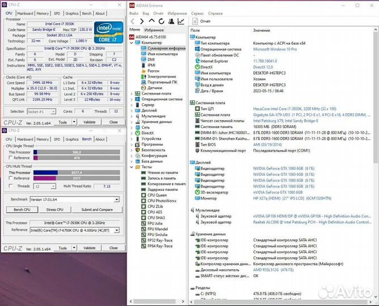The width and height of the screenshot is (379, 306).
Task: Open Tools dropdown arrow in bottom CPU-Z window
Action: click(x=74, y=248)
